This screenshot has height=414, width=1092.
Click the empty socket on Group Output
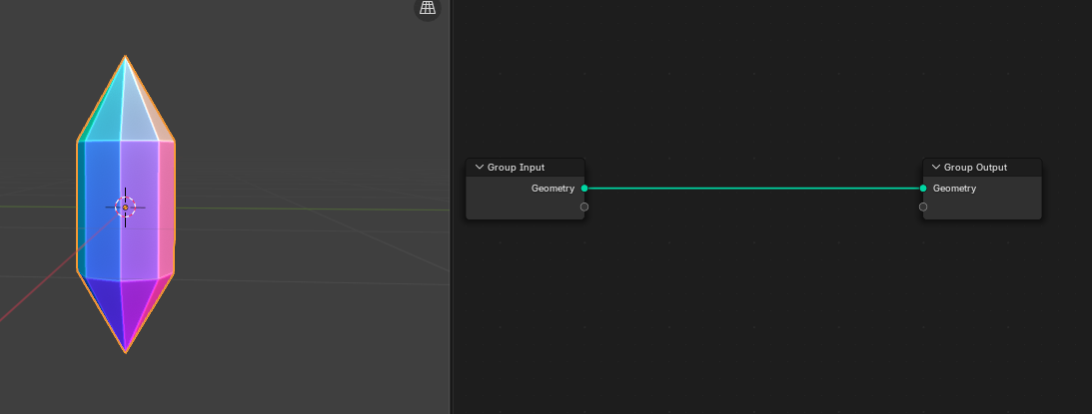tap(923, 207)
